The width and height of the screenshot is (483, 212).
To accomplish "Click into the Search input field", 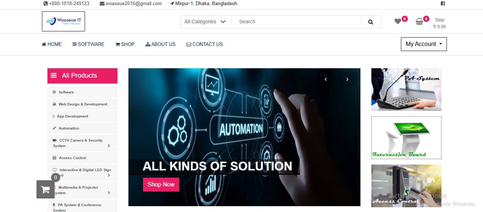I will [x=296, y=22].
